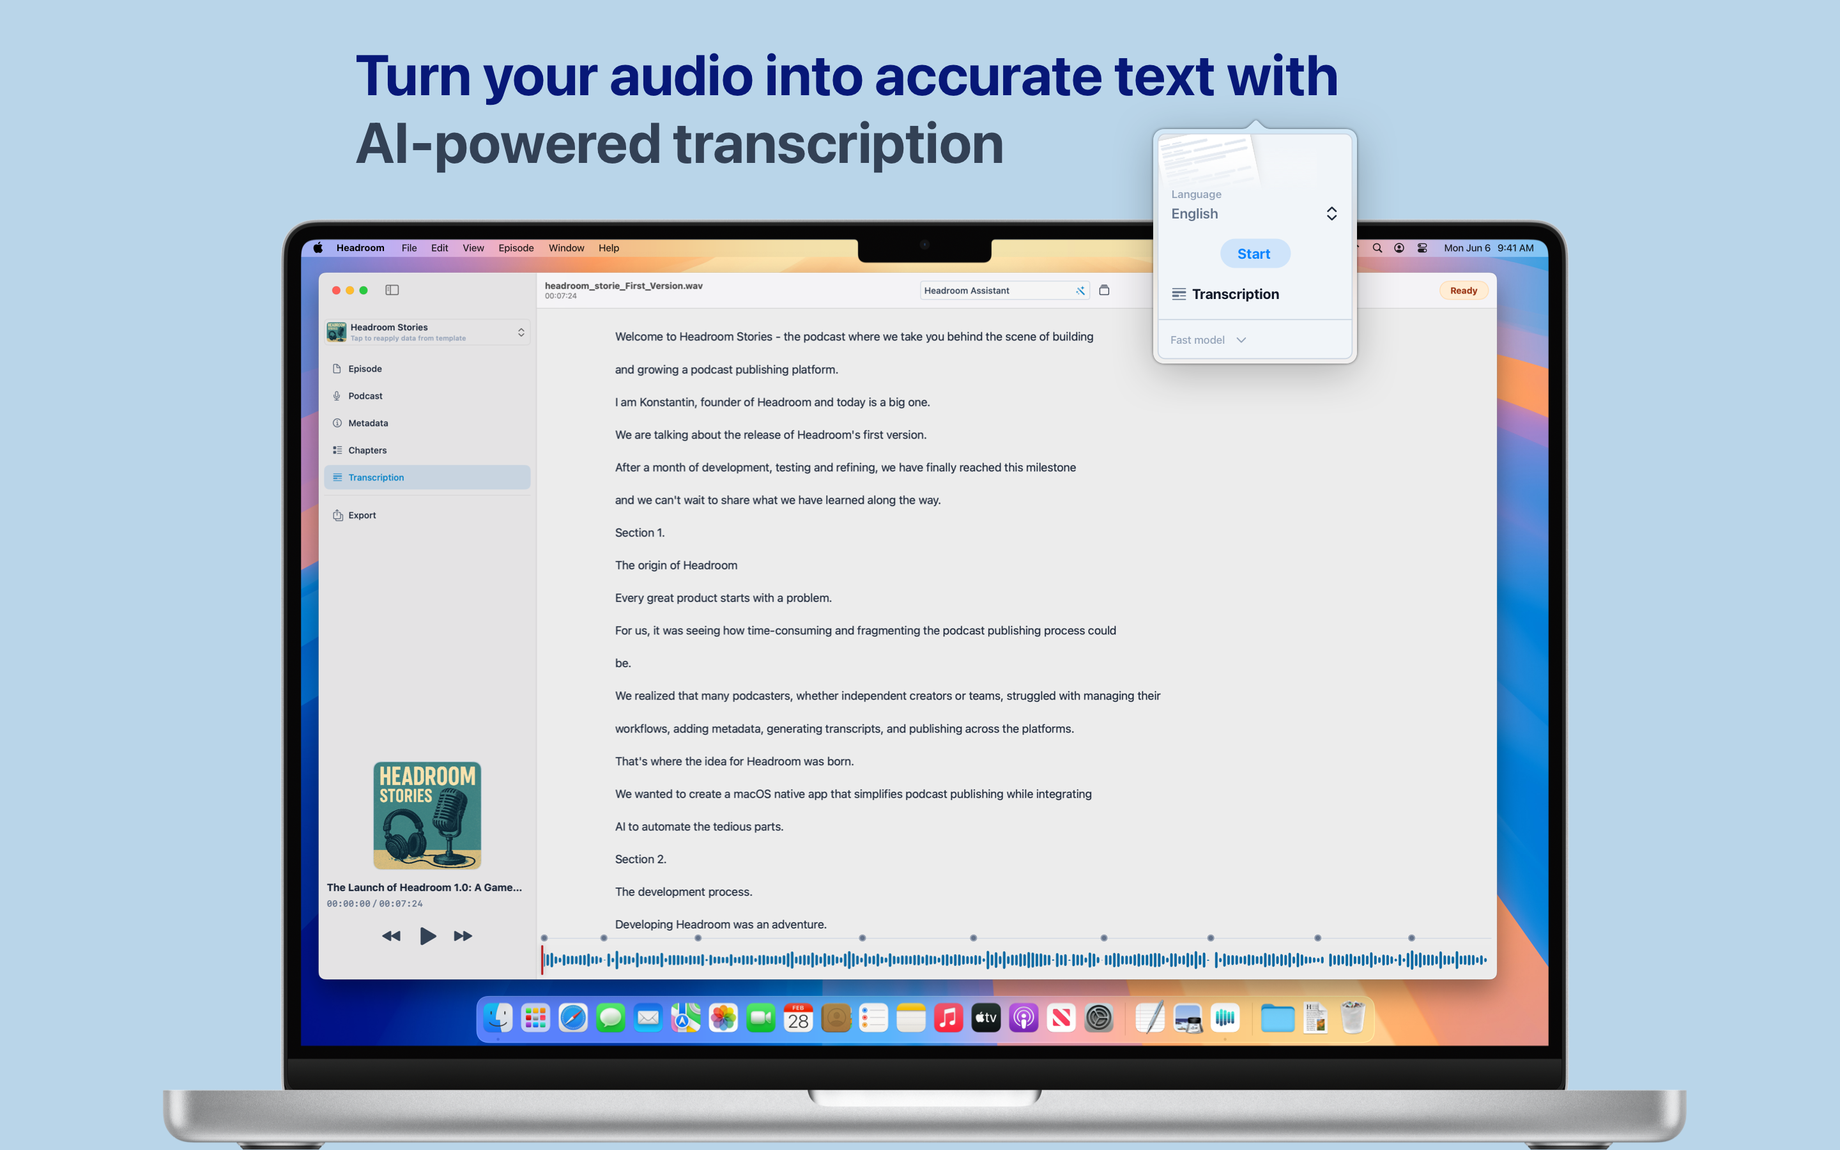Click the Headroom Stories cover artwork

pos(427,815)
